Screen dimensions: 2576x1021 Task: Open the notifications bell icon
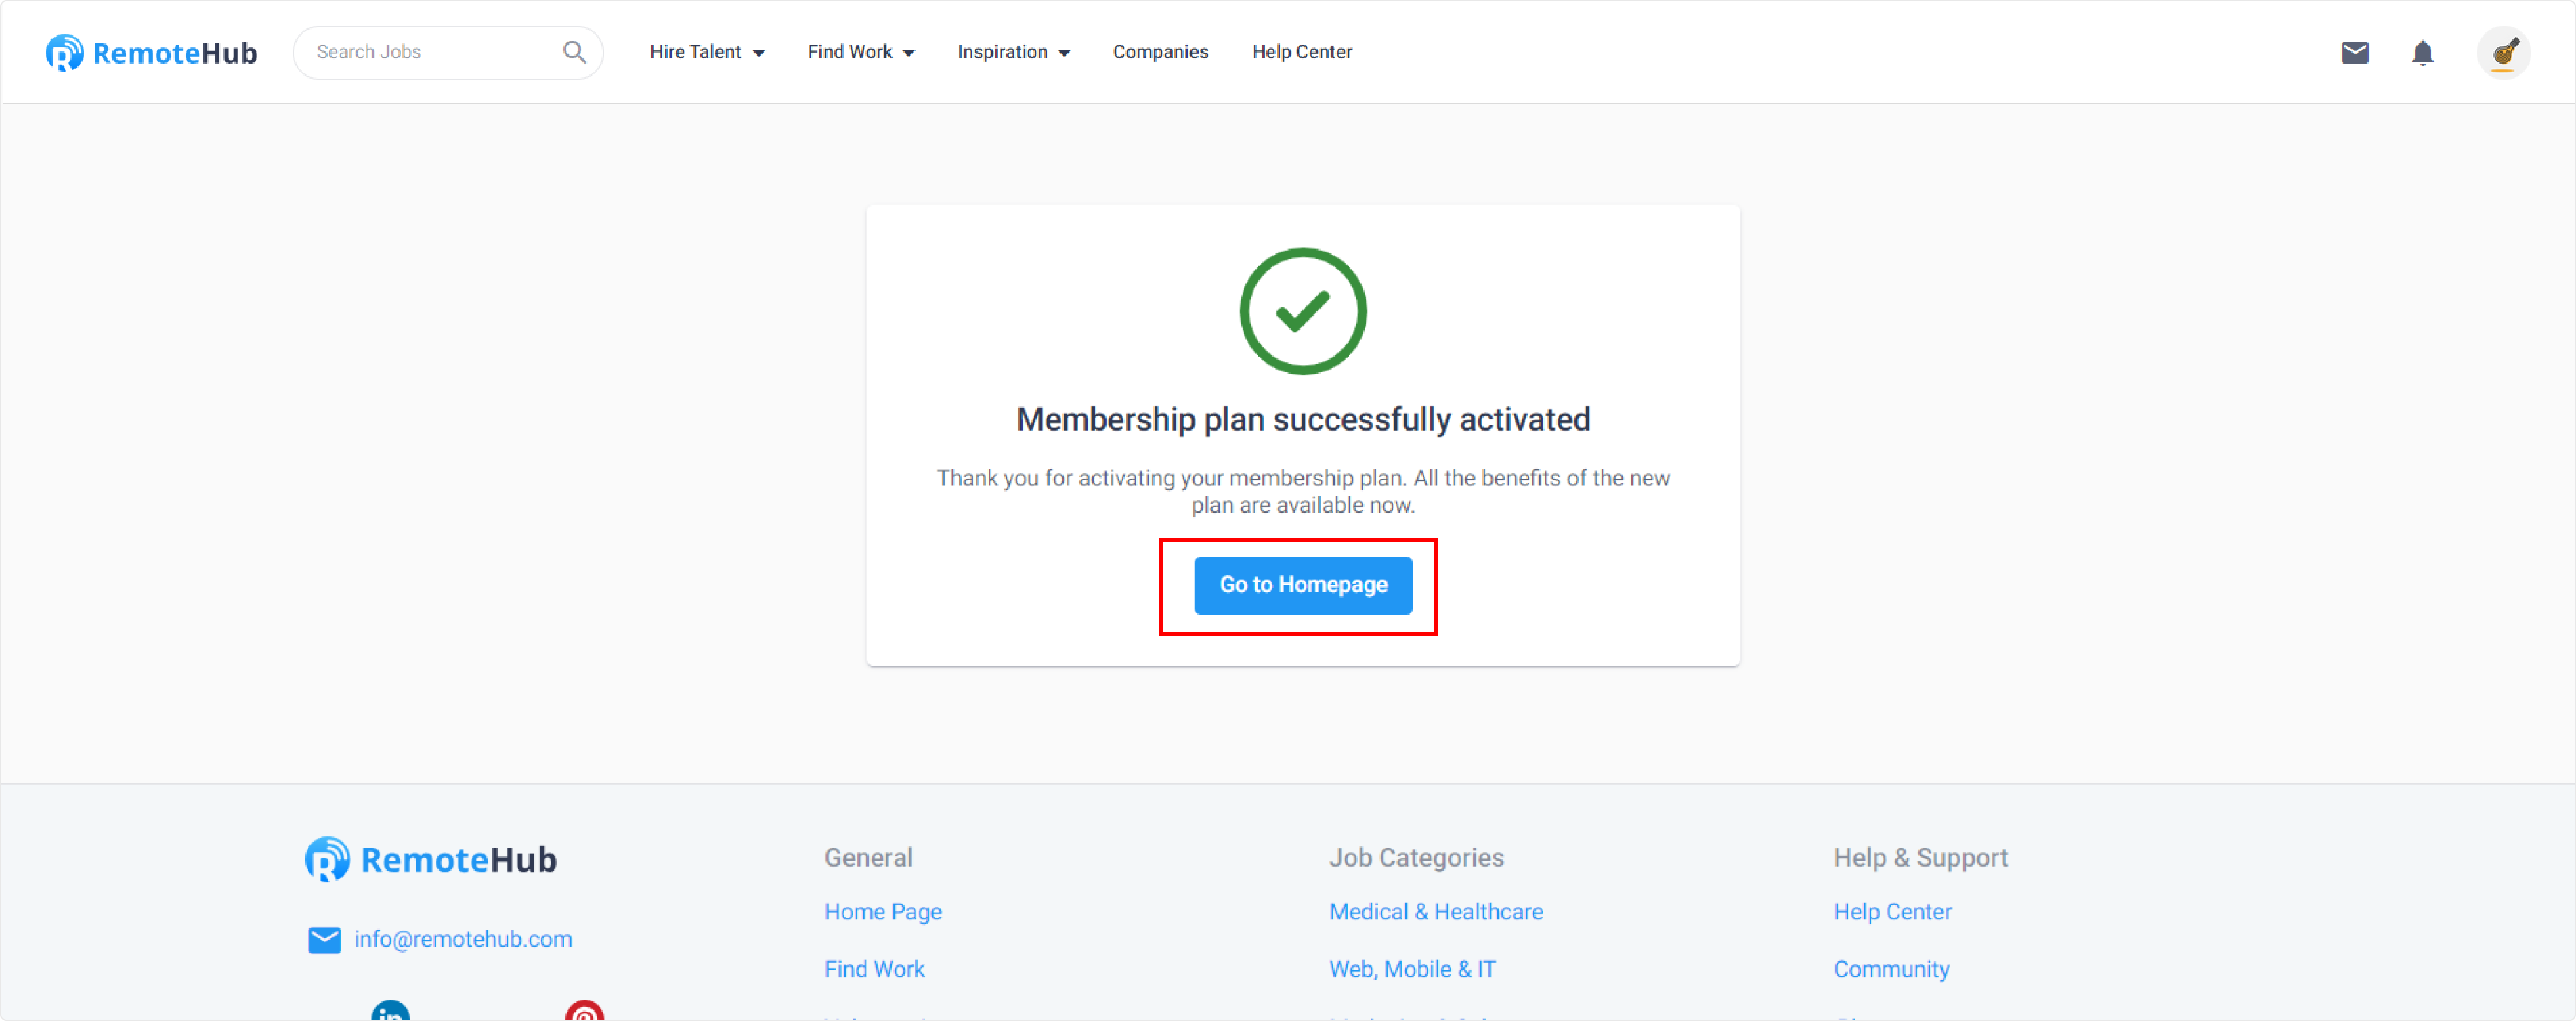pos(2422,52)
